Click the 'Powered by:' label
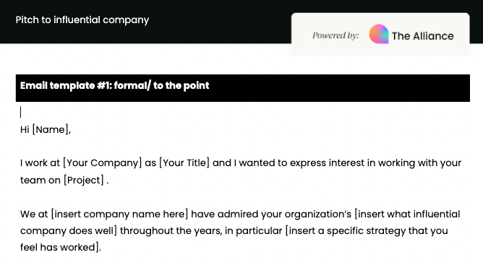The width and height of the screenshot is (483, 268). click(x=335, y=35)
